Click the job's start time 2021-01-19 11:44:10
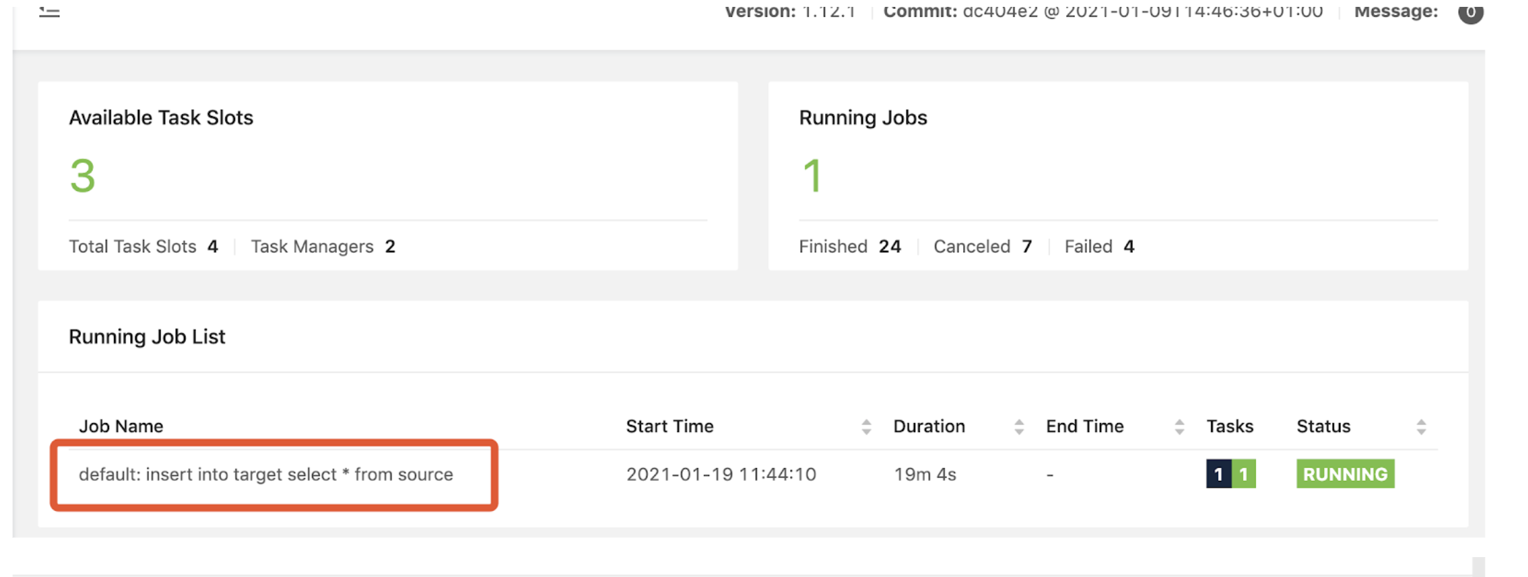Image resolution: width=1528 pixels, height=577 pixels. tap(721, 475)
